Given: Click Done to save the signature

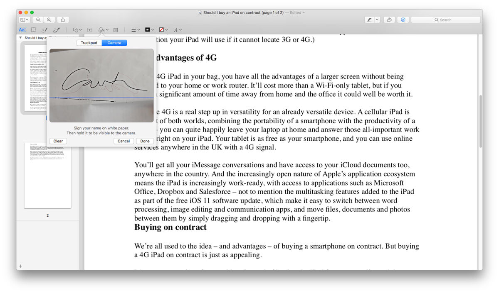Looking at the screenshot, I should point(145,141).
